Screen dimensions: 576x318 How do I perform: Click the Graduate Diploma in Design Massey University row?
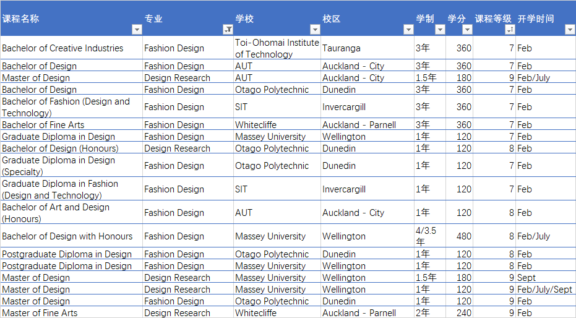288,136
